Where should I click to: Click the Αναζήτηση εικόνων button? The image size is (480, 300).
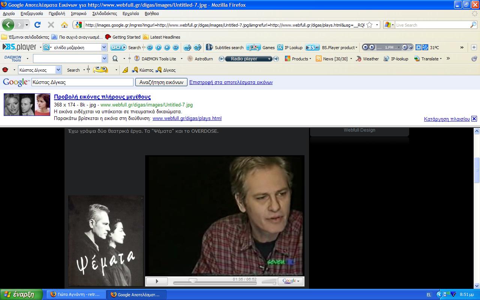tap(161, 82)
